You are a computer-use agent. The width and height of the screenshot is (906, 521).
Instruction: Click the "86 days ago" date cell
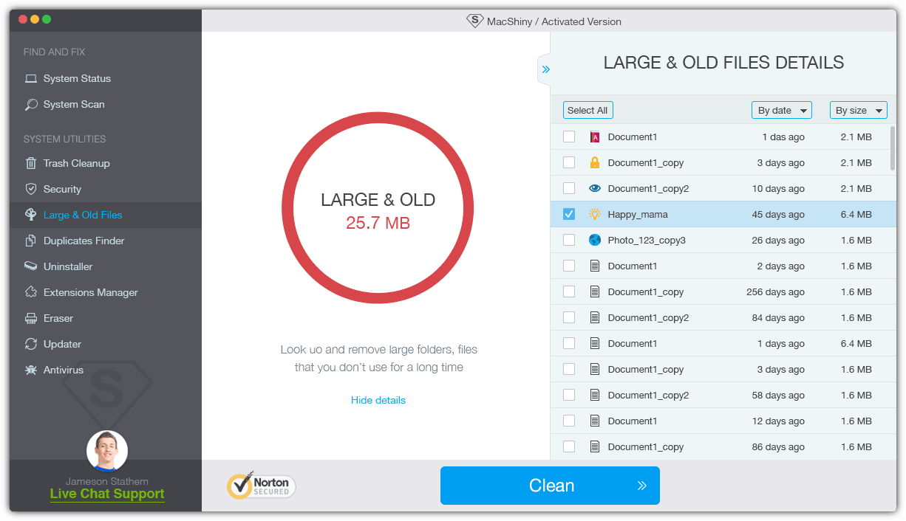[778, 446]
